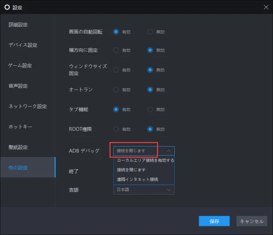
Task: Click the 言語 dropdown chevron
Action: [x=169, y=190]
